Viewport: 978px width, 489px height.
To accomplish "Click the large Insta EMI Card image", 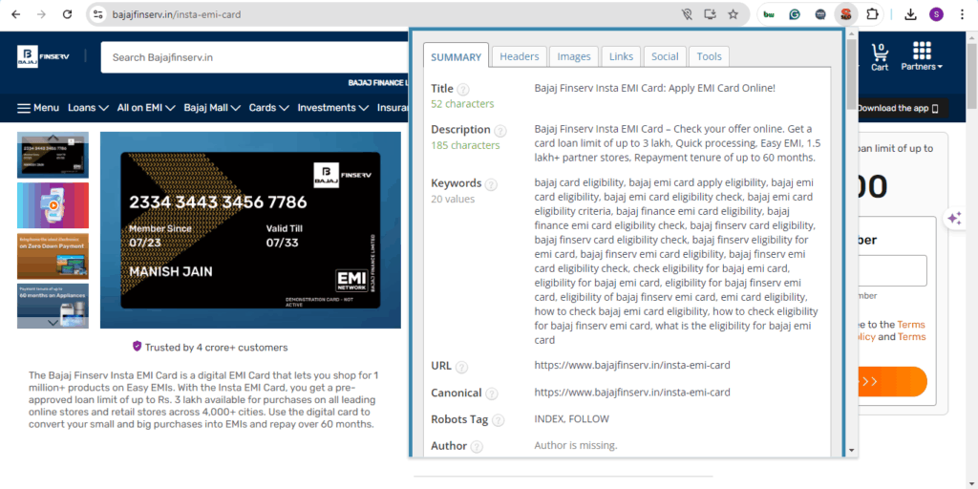I will (x=250, y=230).
